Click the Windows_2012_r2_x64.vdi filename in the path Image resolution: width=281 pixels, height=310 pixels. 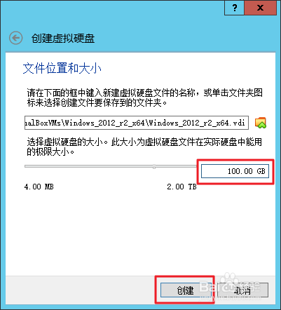pyautogui.click(x=197, y=123)
